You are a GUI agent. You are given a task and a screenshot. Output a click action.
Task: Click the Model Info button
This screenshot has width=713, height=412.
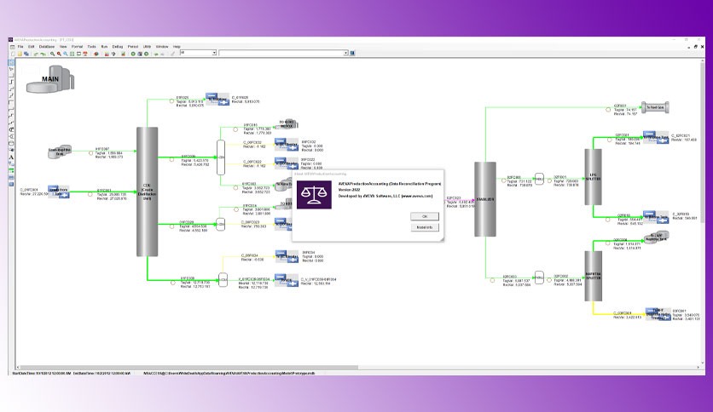click(424, 227)
